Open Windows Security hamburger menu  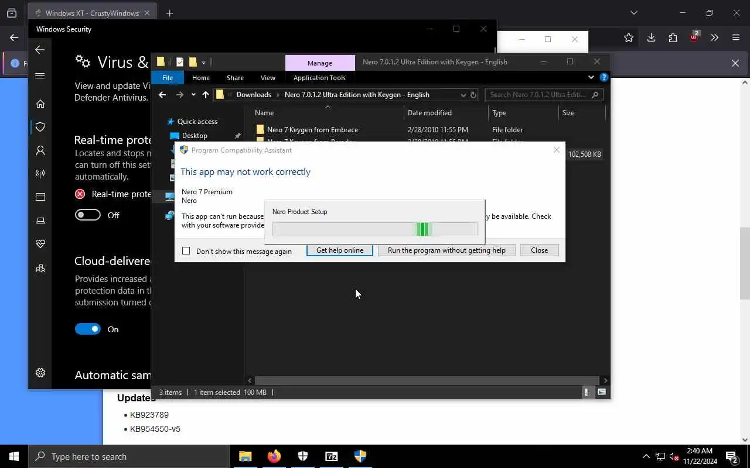[x=40, y=75]
